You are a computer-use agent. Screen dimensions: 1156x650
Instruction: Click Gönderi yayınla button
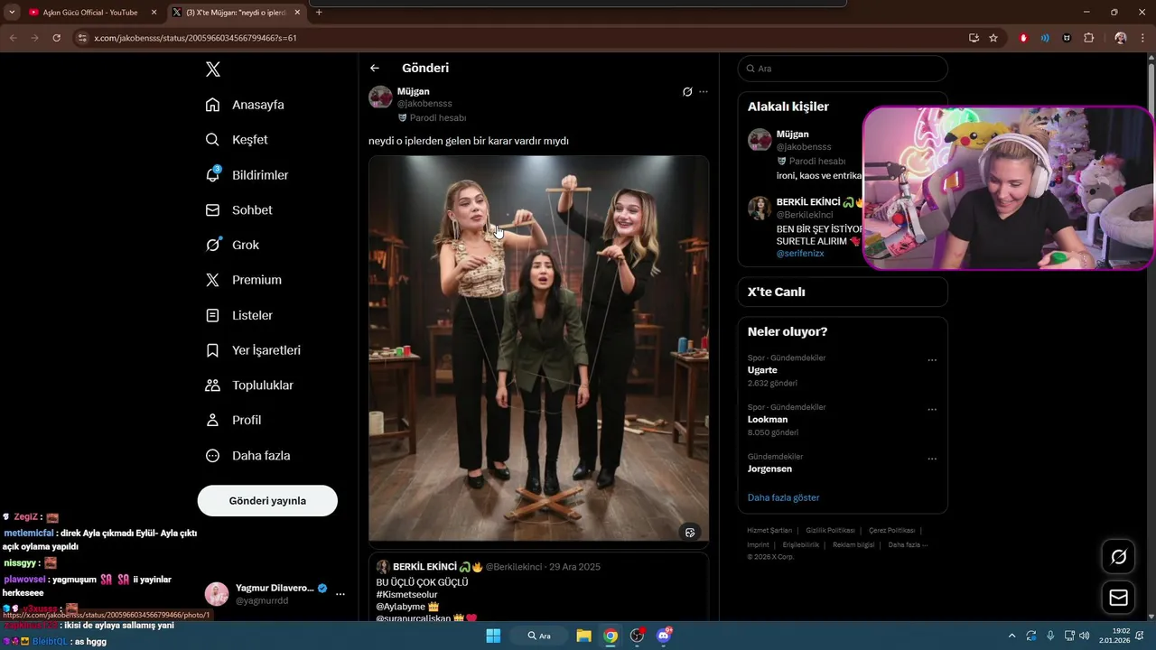point(267,500)
